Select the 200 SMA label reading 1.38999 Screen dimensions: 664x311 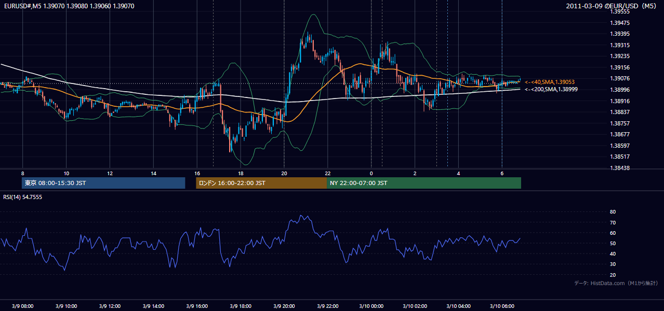pyautogui.click(x=551, y=89)
